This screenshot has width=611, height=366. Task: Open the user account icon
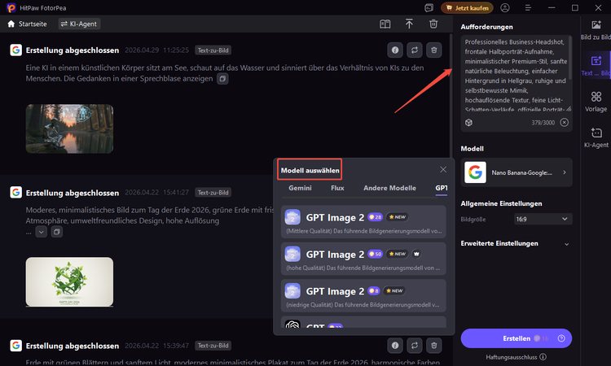505,8
